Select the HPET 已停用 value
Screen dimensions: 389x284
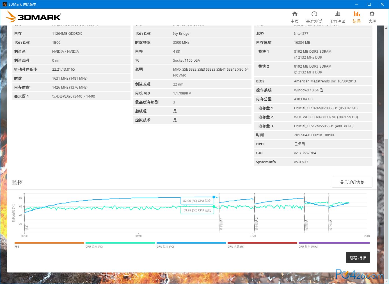[x=299, y=144]
